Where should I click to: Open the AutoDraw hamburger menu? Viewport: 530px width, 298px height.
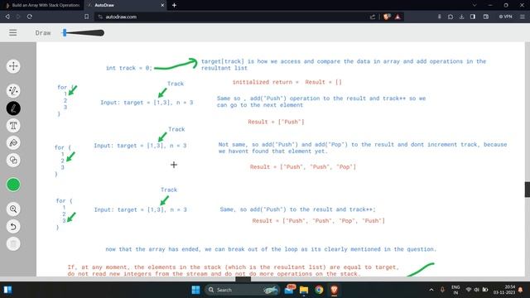13,32
